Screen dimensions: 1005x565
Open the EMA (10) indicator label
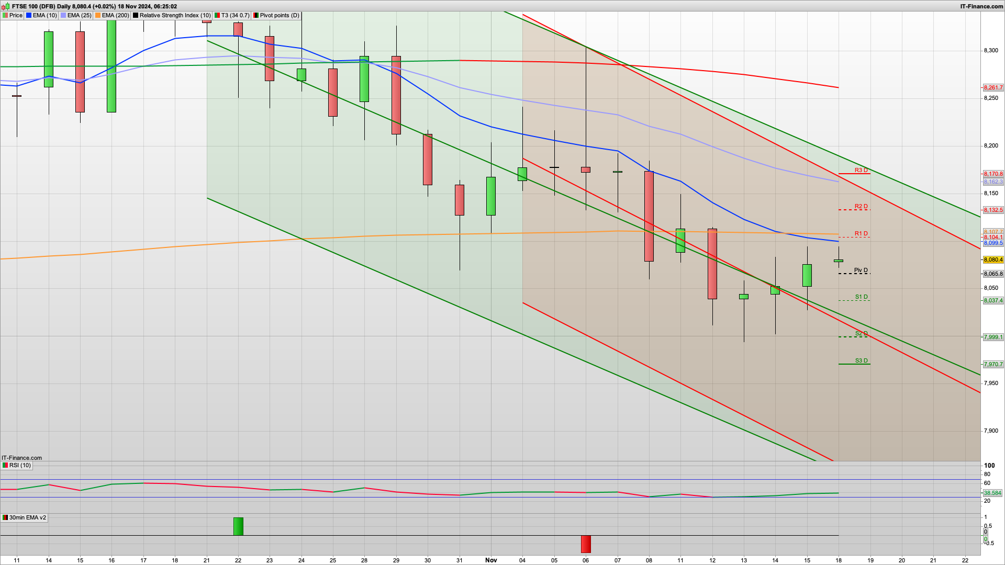pyautogui.click(x=45, y=15)
